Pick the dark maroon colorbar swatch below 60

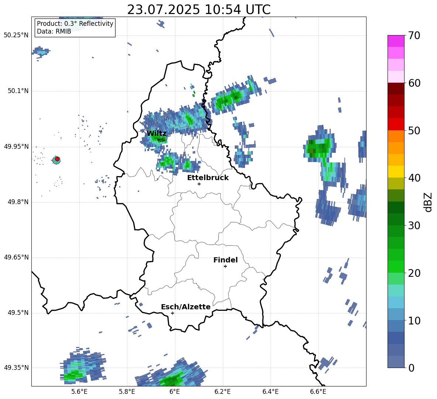tap(396, 89)
